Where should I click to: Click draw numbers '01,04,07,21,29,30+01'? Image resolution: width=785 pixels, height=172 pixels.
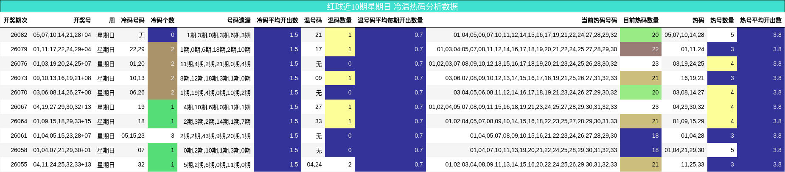coord(62,150)
